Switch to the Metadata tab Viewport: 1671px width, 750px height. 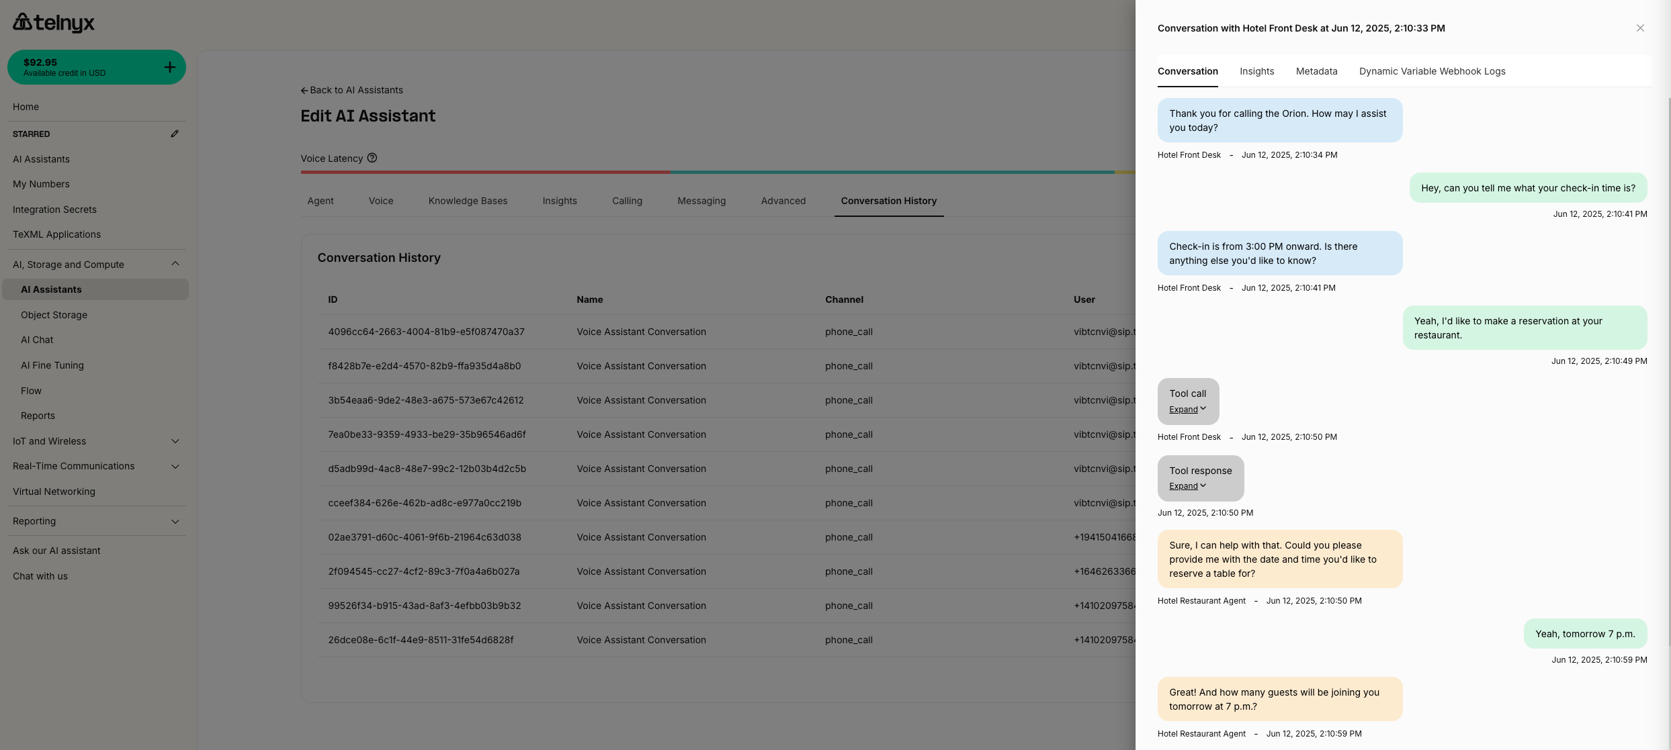click(1316, 71)
